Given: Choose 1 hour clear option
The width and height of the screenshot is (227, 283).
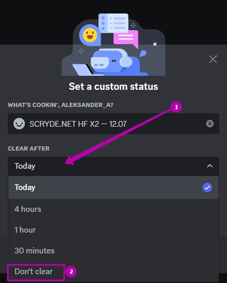Looking at the screenshot, I should point(113,230).
